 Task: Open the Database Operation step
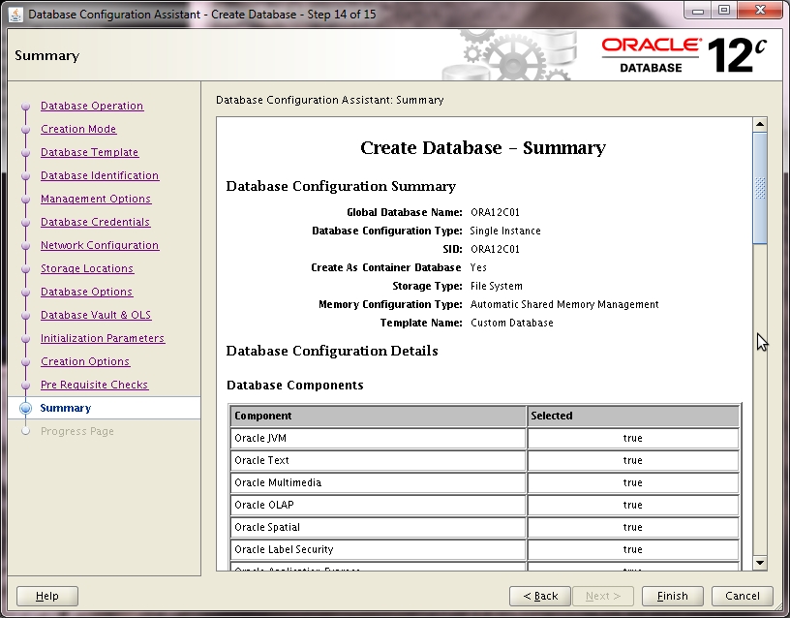click(92, 106)
